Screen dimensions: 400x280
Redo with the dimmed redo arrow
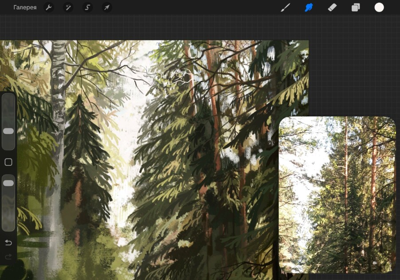(8, 256)
